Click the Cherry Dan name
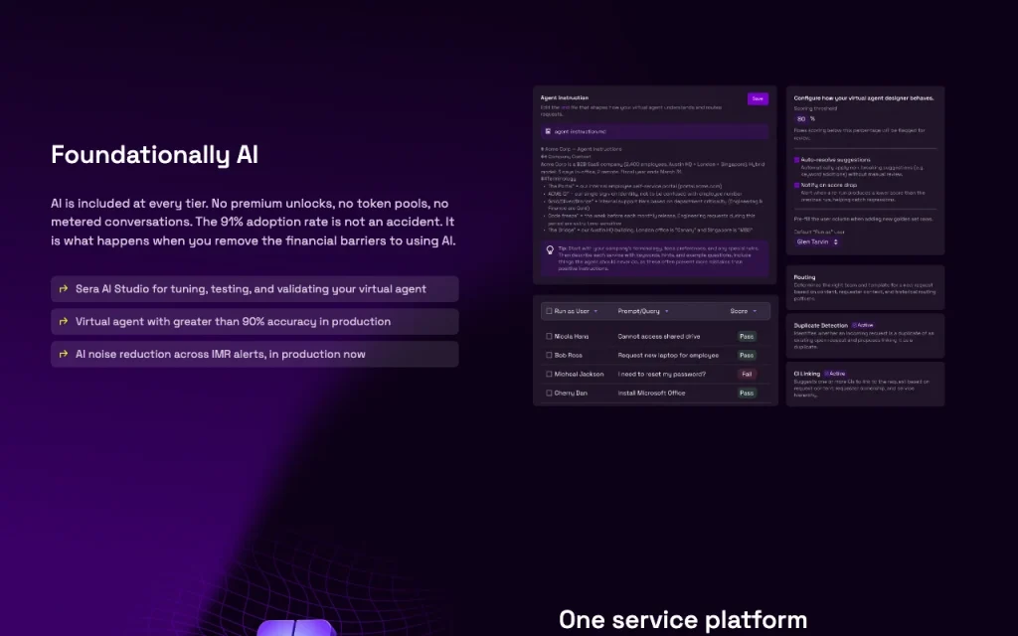The image size is (1018, 636). (571, 393)
